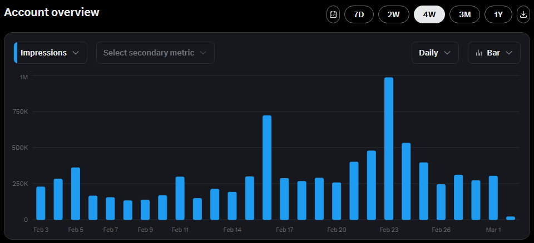This screenshot has width=534, height=243.
Task: Click the Account overview heading
Action: tap(52, 12)
